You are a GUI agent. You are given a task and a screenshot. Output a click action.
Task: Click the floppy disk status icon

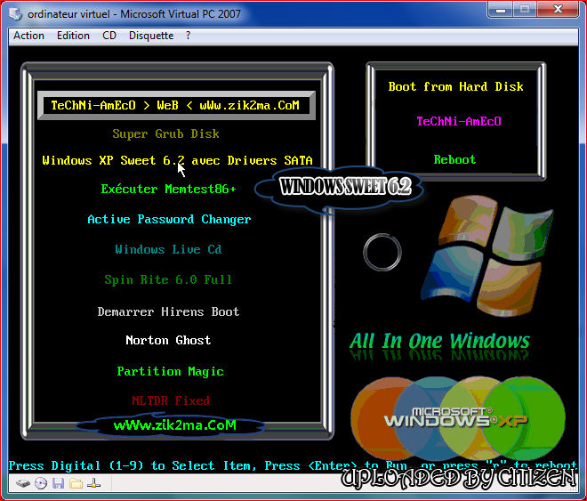[x=58, y=483]
